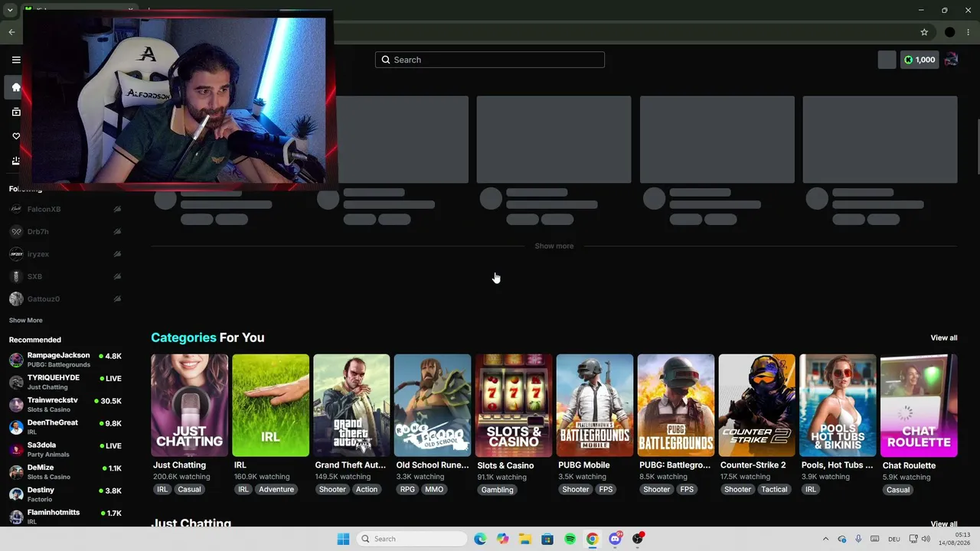Expand featured streams with Show more
The image size is (980, 551).
tap(554, 246)
